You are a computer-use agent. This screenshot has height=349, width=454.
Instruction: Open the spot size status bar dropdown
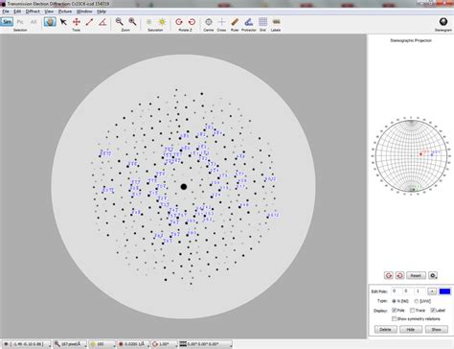coord(133,344)
